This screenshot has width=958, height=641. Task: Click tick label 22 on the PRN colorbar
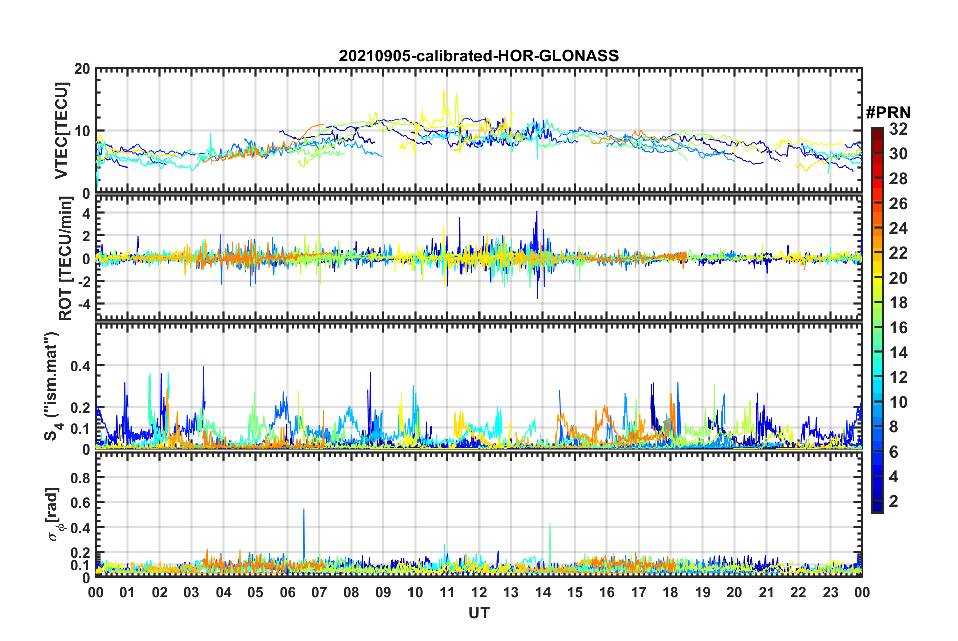pyautogui.click(x=898, y=253)
